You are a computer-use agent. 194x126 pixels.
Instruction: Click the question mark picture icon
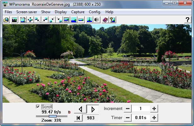click(x=112, y=20)
